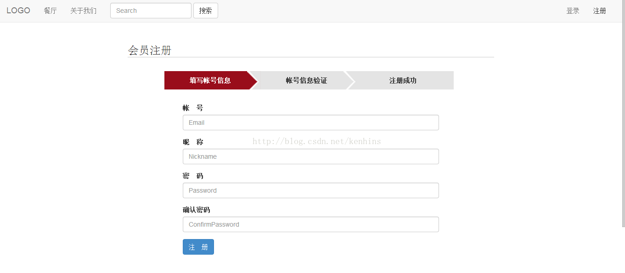Focus the Email account field
This screenshot has width=625, height=273.
[311, 123]
